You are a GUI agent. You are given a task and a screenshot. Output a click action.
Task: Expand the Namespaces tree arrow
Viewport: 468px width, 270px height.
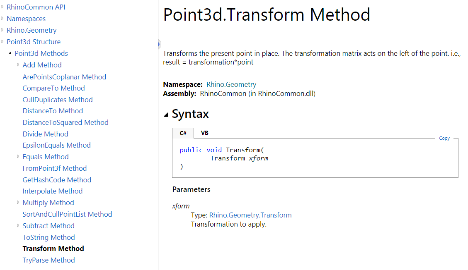pyautogui.click(x=2, y=19)
